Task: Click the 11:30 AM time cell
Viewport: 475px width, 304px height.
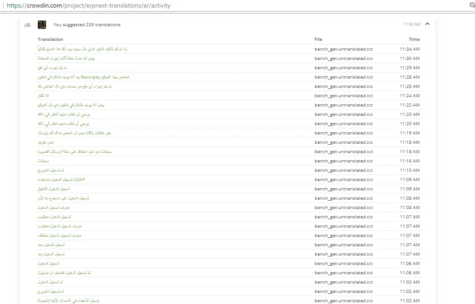Action: (410, 59)
